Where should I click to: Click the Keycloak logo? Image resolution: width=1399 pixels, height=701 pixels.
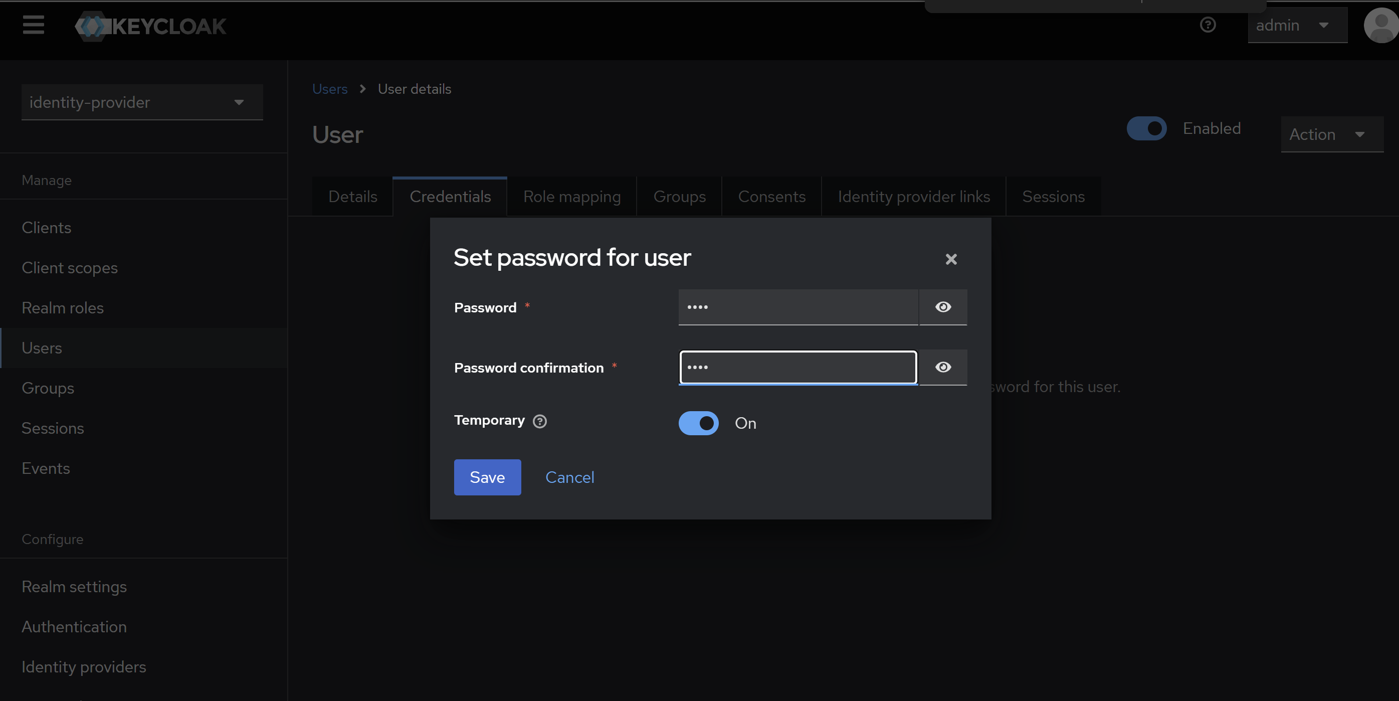point(150,26)
